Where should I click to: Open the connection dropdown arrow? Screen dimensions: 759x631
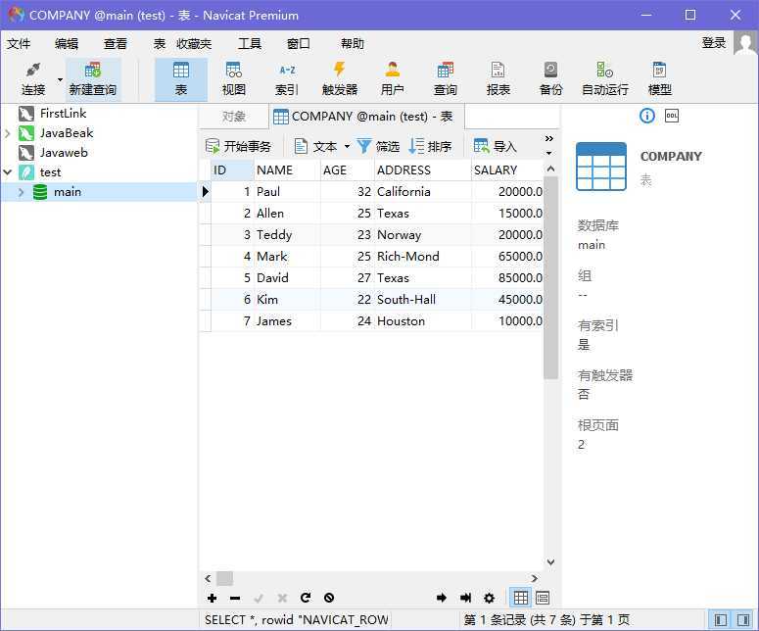click(x=60, y=79)
